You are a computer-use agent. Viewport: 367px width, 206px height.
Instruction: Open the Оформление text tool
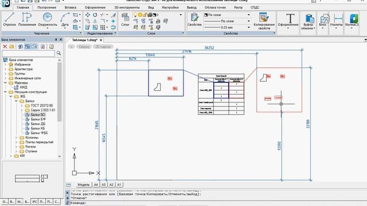(288, 21)
